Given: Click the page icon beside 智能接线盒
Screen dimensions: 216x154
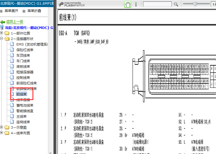Looking at the screenshot, I should 12,111.
